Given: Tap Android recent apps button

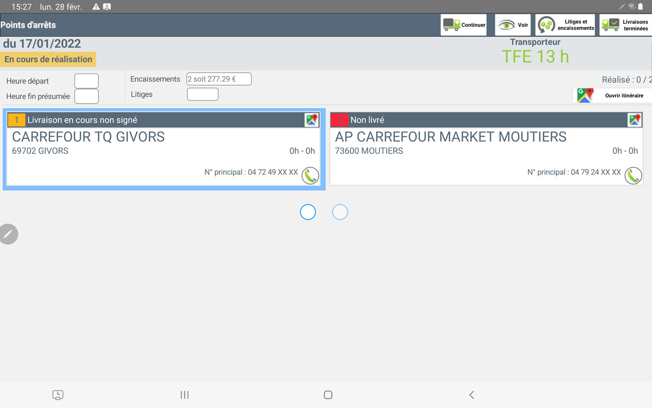Looking at the screenshot, I should tap(184, 395).
